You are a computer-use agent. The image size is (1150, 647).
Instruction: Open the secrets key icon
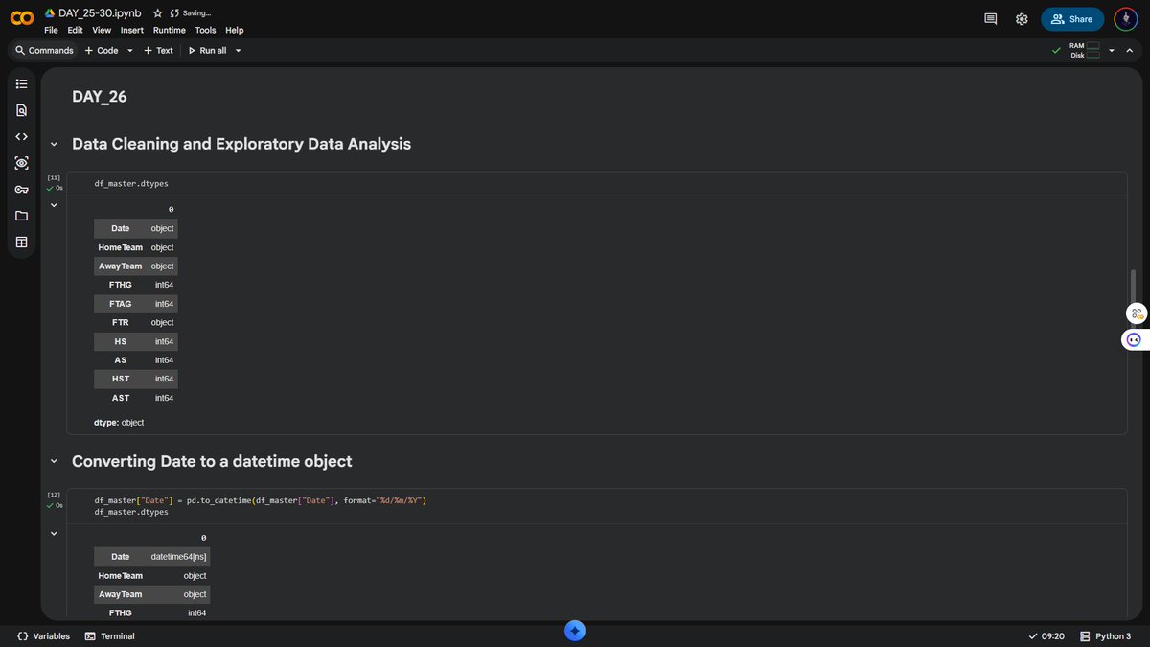pyautogui.click(x=22, y=189)
